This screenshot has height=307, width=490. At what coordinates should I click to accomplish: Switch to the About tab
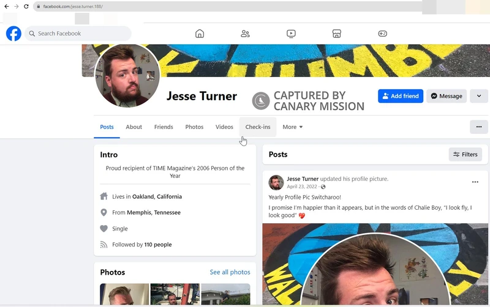click(x=134, y=127)
